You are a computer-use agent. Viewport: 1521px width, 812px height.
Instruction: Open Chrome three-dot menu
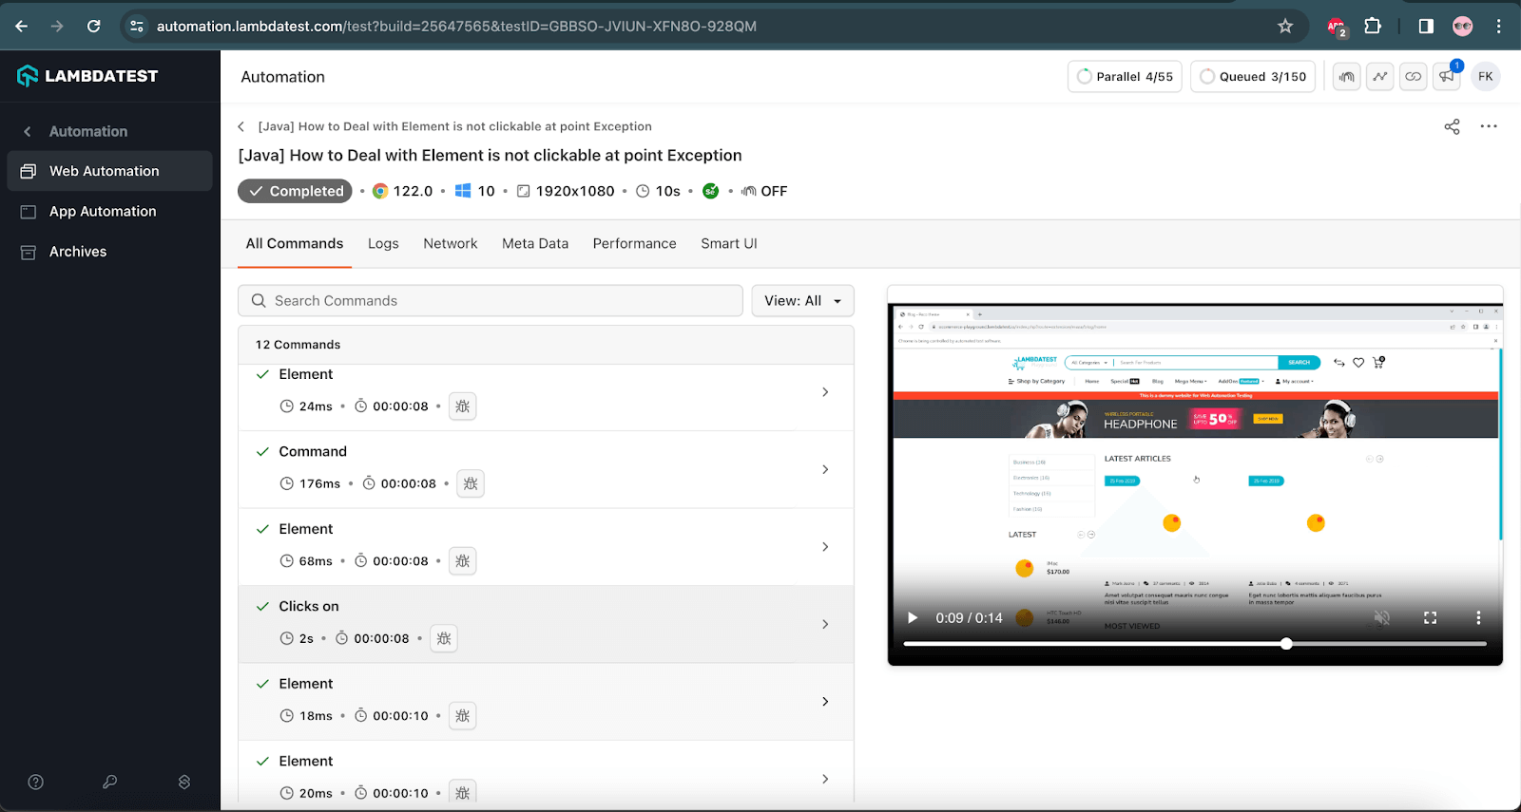[x=1499, y=27]
